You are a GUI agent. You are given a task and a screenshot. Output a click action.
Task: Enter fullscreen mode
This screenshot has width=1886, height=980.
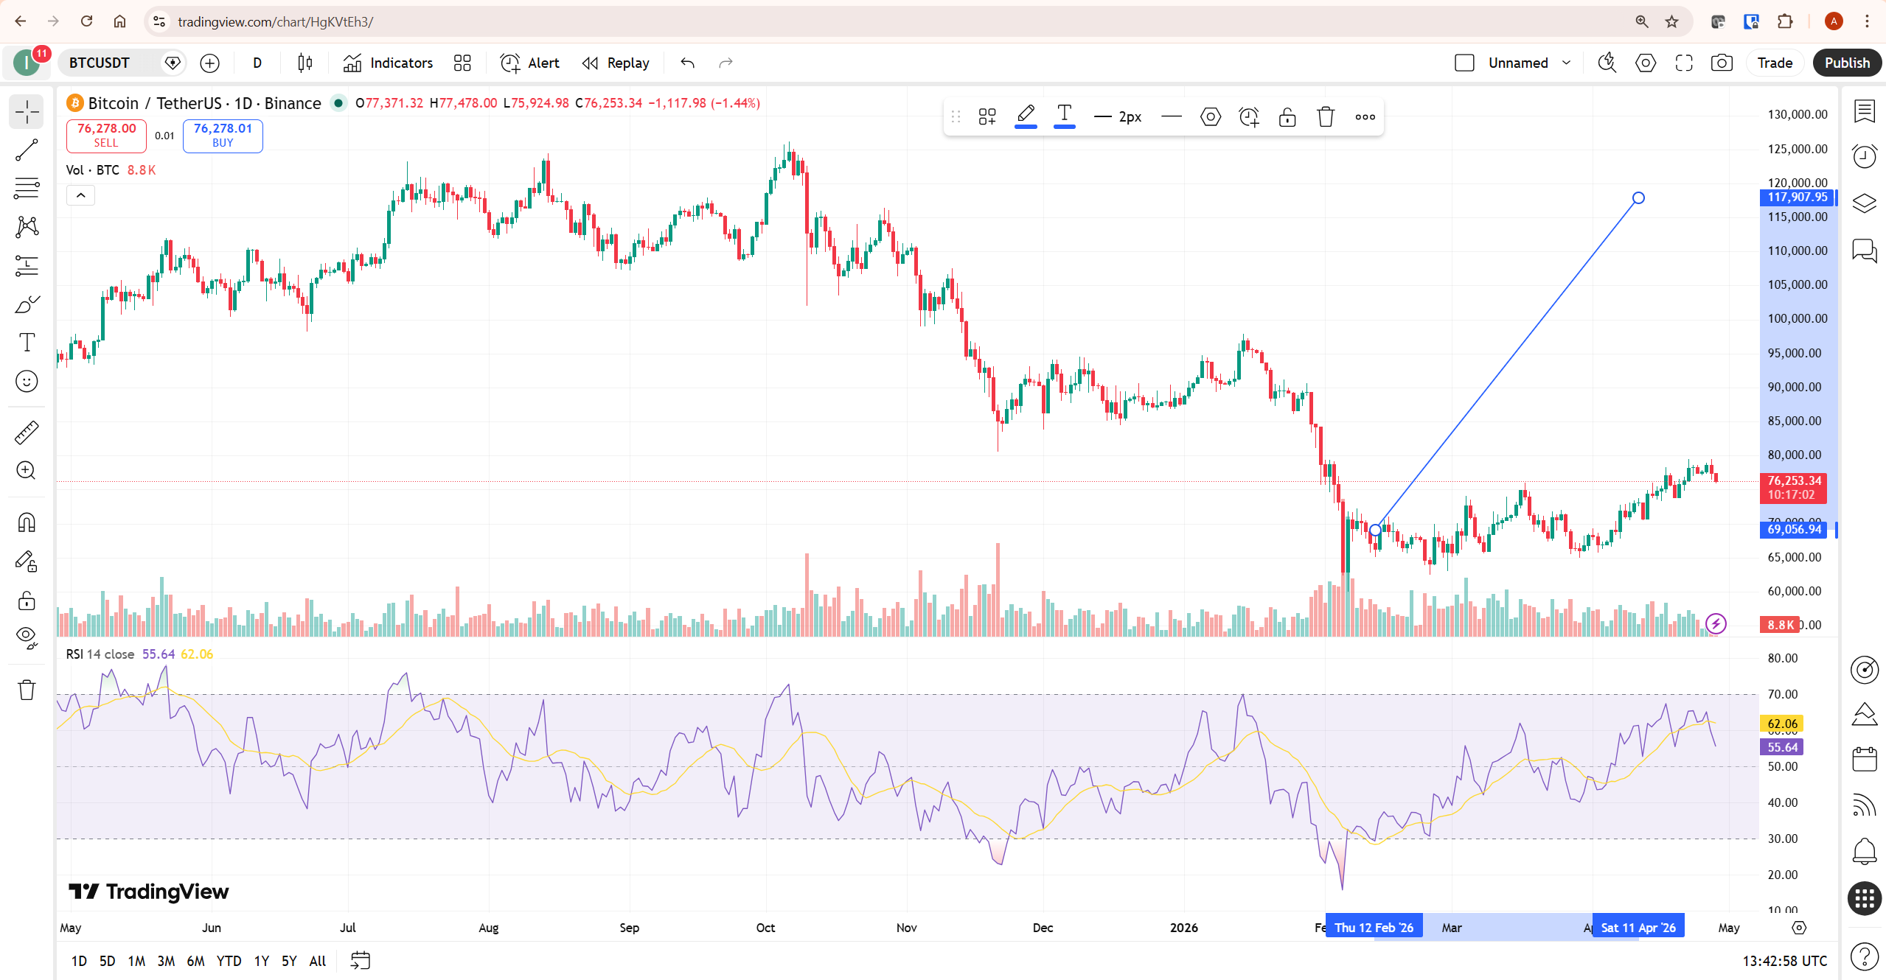1683,63
